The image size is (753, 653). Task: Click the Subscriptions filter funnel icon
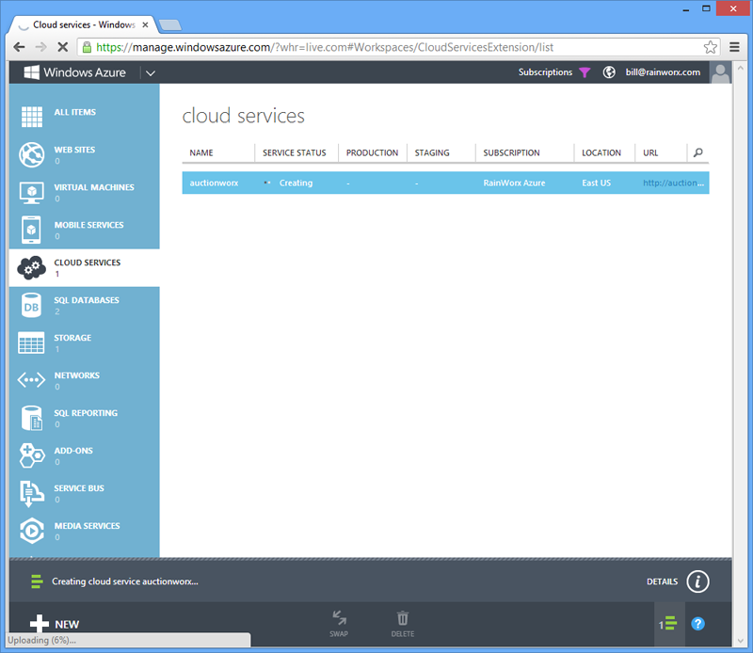click(x=585, y=72)
